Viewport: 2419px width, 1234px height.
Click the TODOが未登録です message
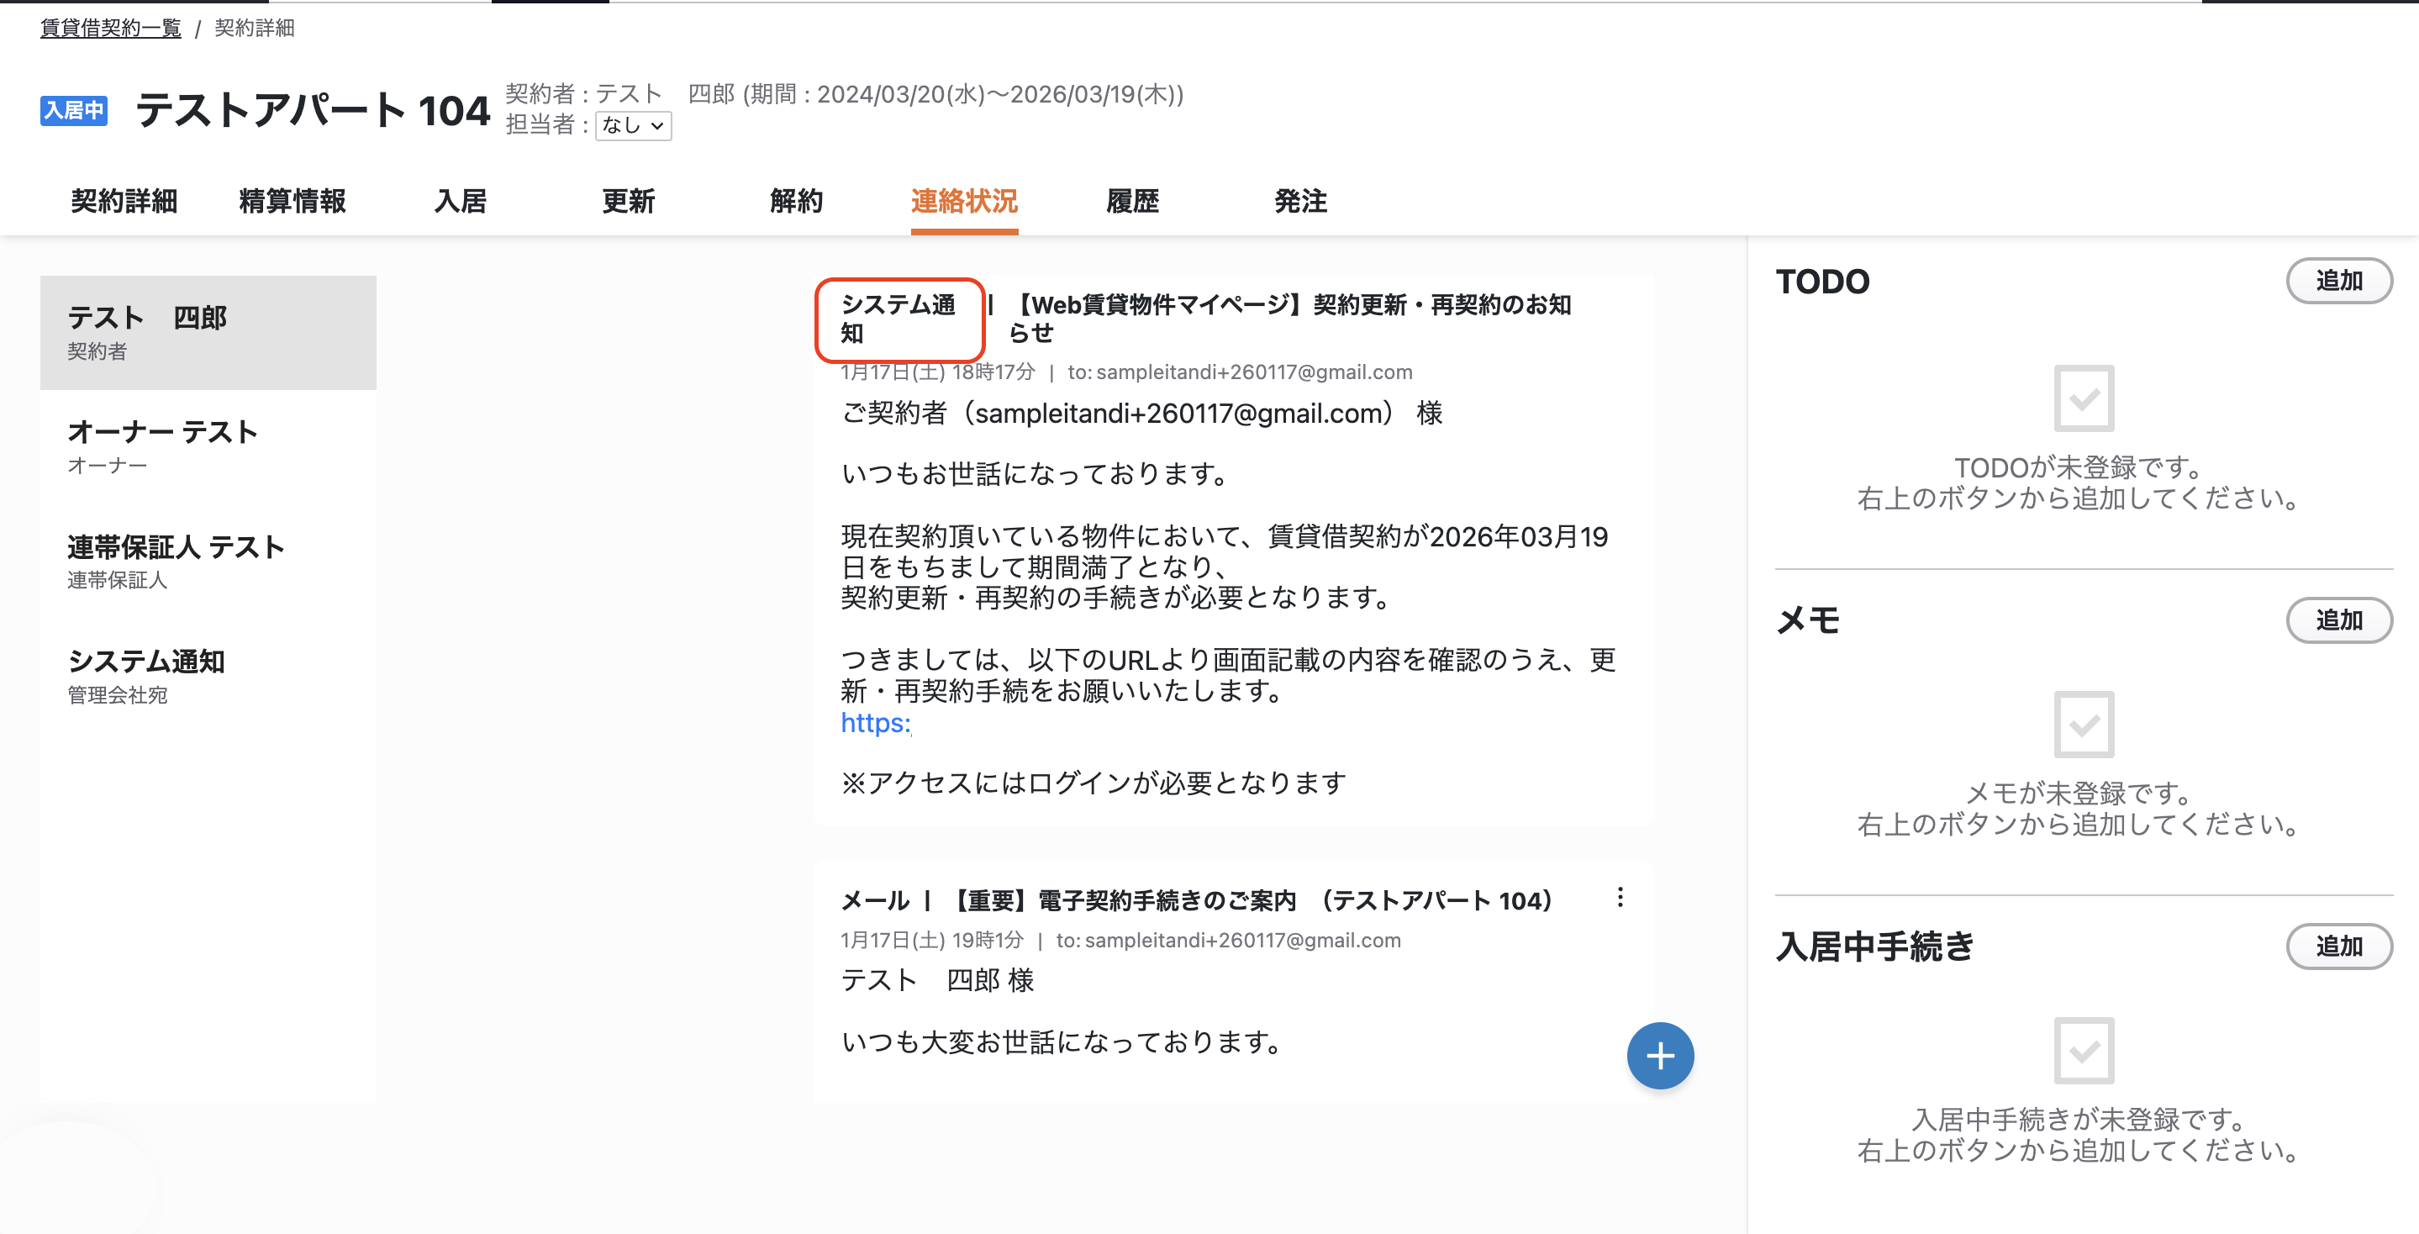(2078, 467)
